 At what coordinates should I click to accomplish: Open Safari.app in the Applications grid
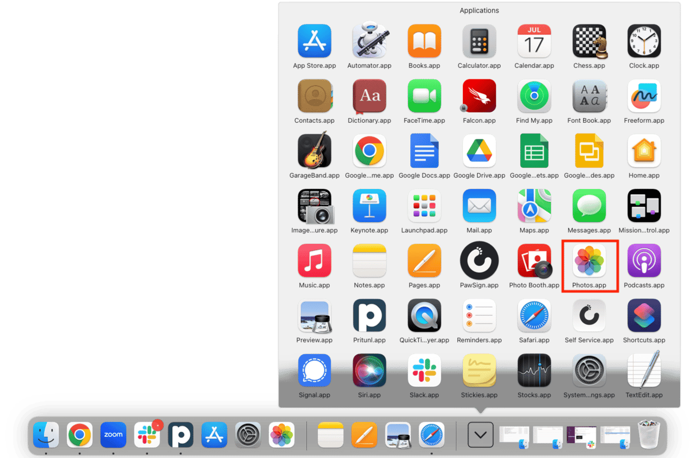pos(534,315)
